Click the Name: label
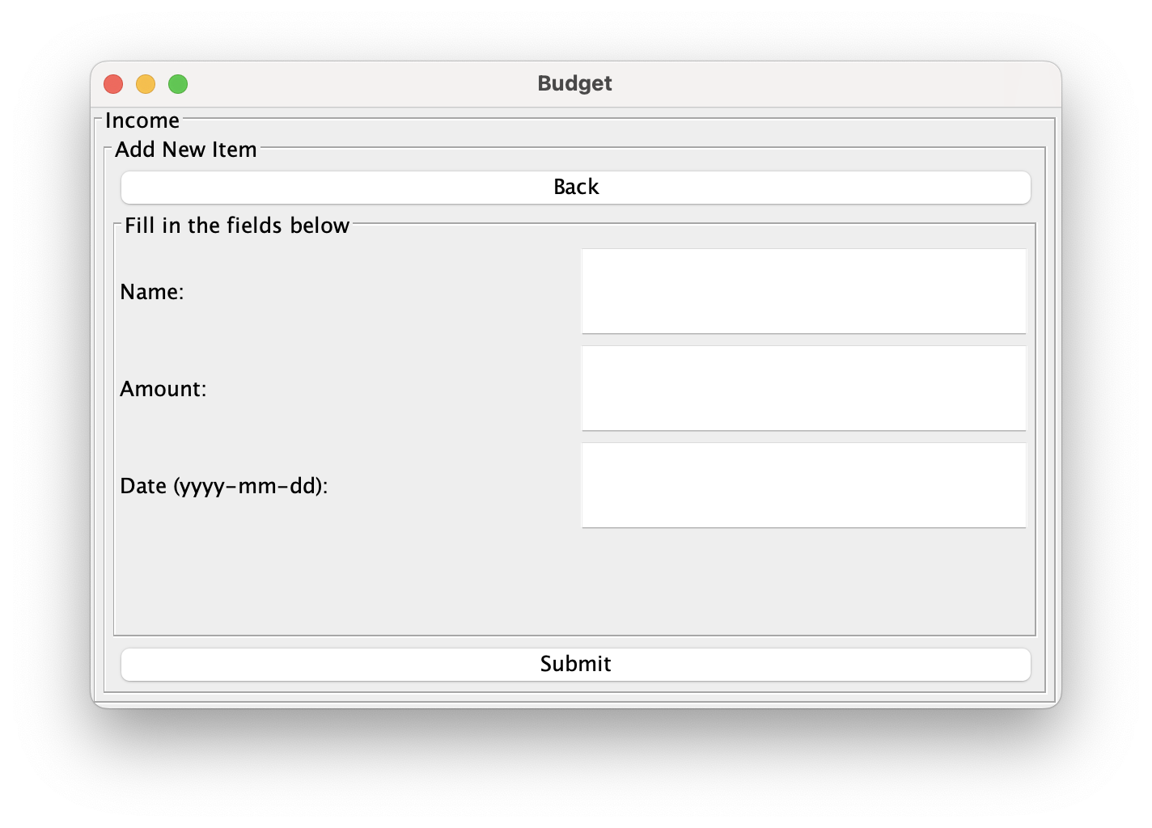The image size is (1152, 828). 151,291
